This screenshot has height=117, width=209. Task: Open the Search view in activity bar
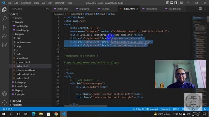pyautogui.click(x=4, y=19)
